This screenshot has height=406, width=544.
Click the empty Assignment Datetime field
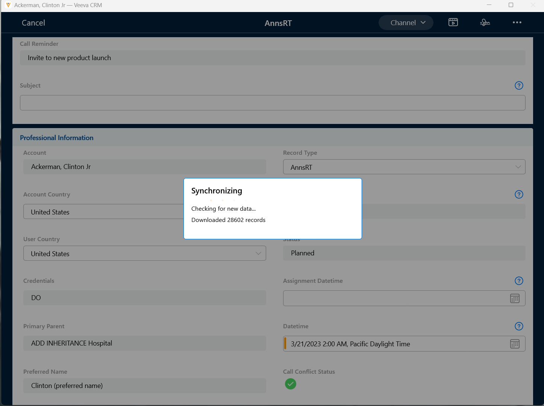(x=395, y=299)
